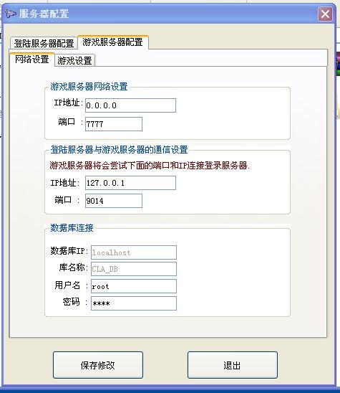Screen dimensions: 340x393
Task: Click the 密码 password field
Action: 134,303
